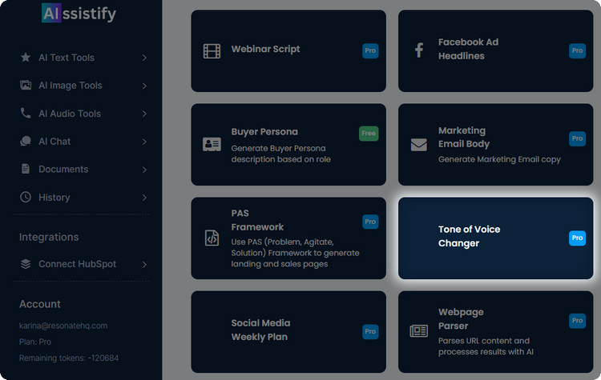
Task: Click the Marketing Email envelope icon
Action: point(418,145)
